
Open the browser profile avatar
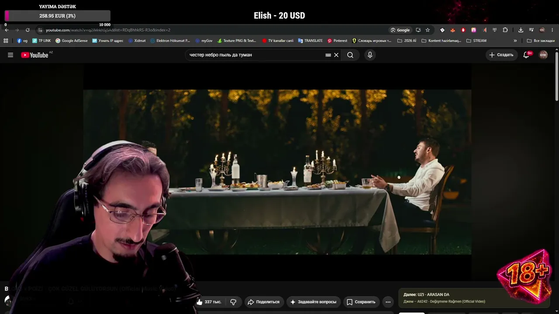tap(542, 30)
